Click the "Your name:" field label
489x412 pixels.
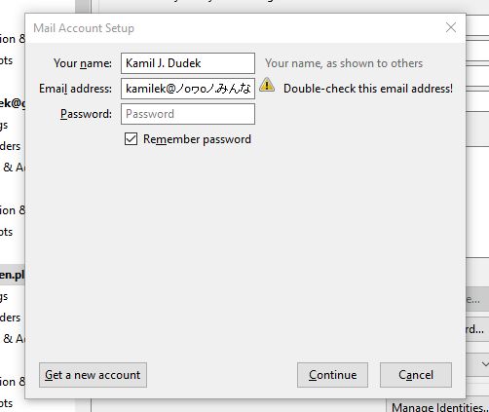click(83, 63)
